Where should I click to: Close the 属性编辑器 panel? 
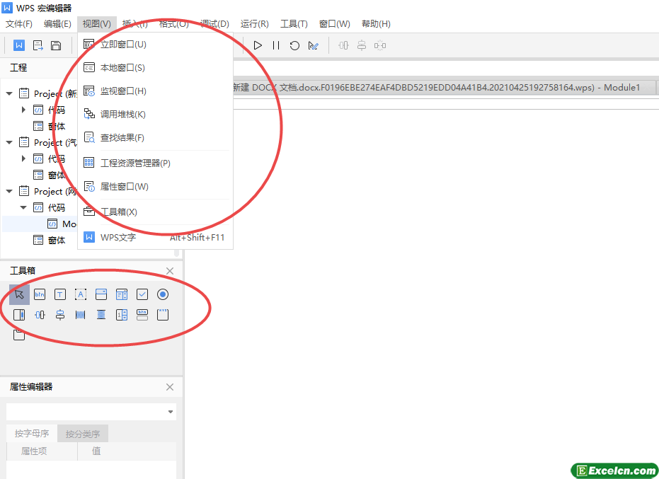[x=170, y=387]
